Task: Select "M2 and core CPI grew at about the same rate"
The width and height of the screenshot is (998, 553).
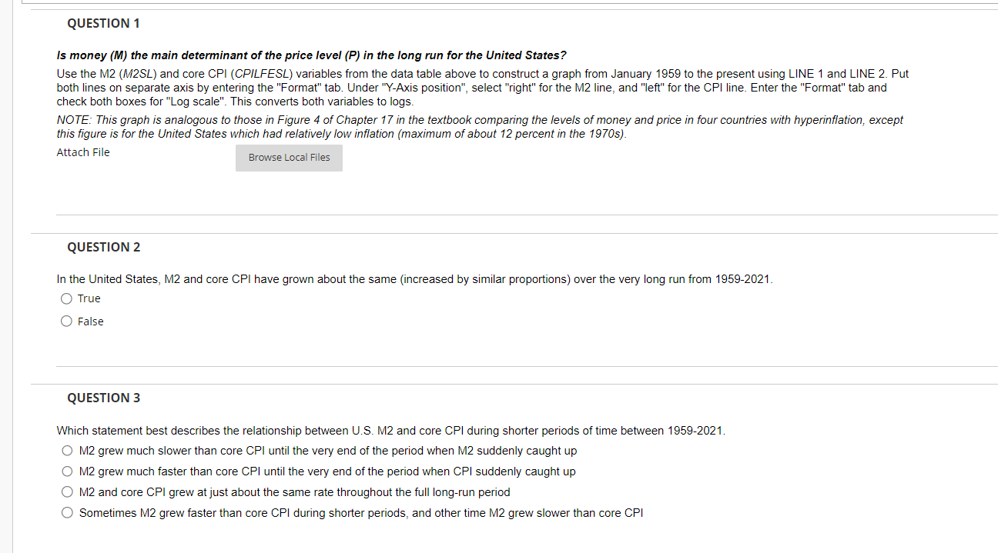Action: (x=67, y=491)
